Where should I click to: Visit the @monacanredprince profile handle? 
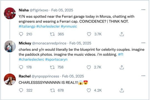pos(49,43)
